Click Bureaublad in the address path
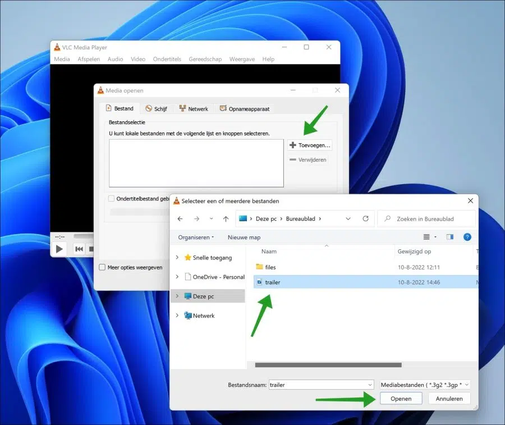The height and width of the screenshot is (425, 505). coord(301,218)
